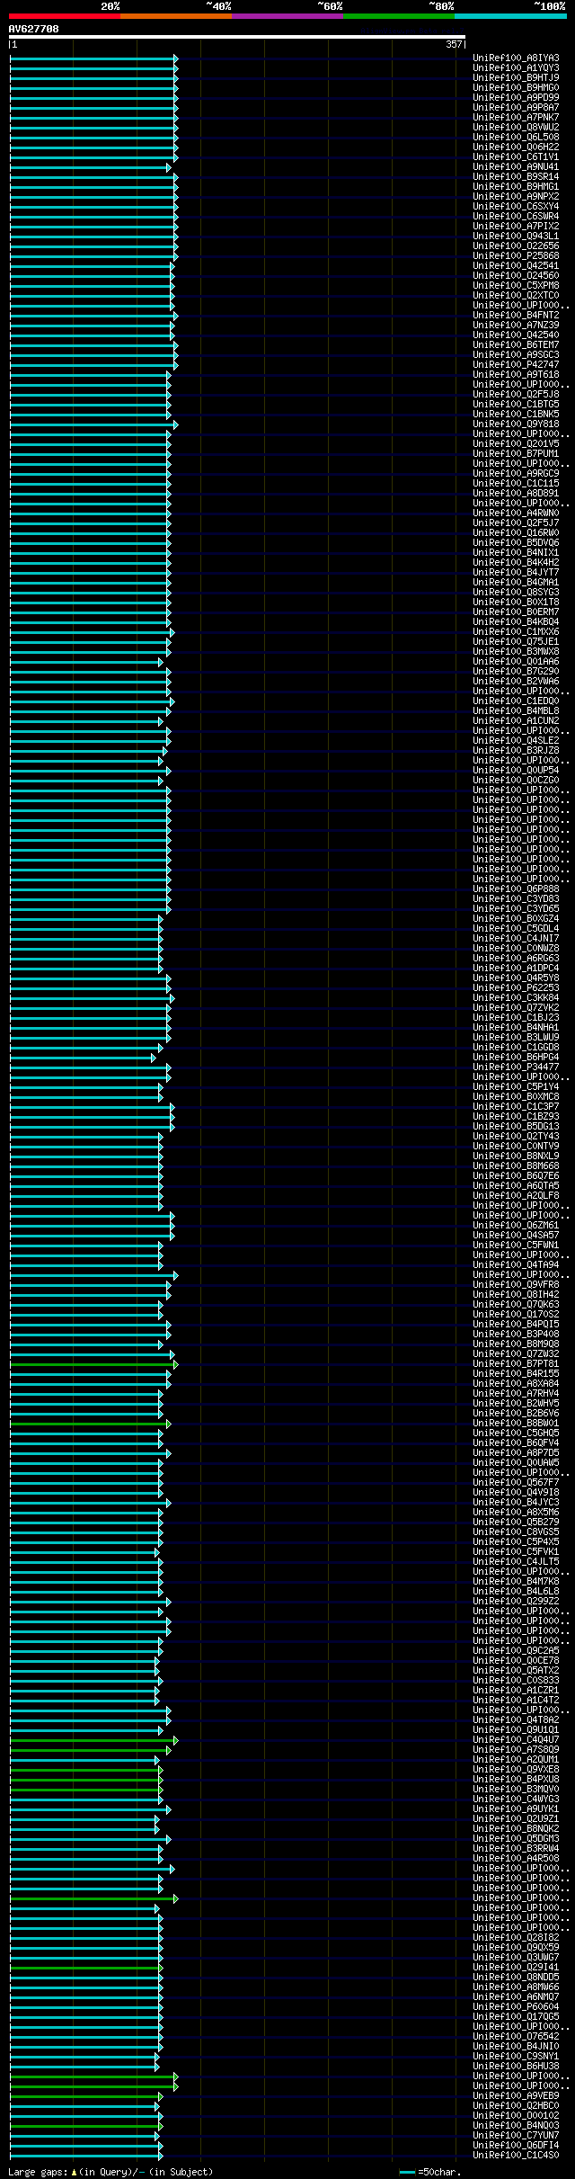Open hit UniRef100_A1YQY3

516,68
